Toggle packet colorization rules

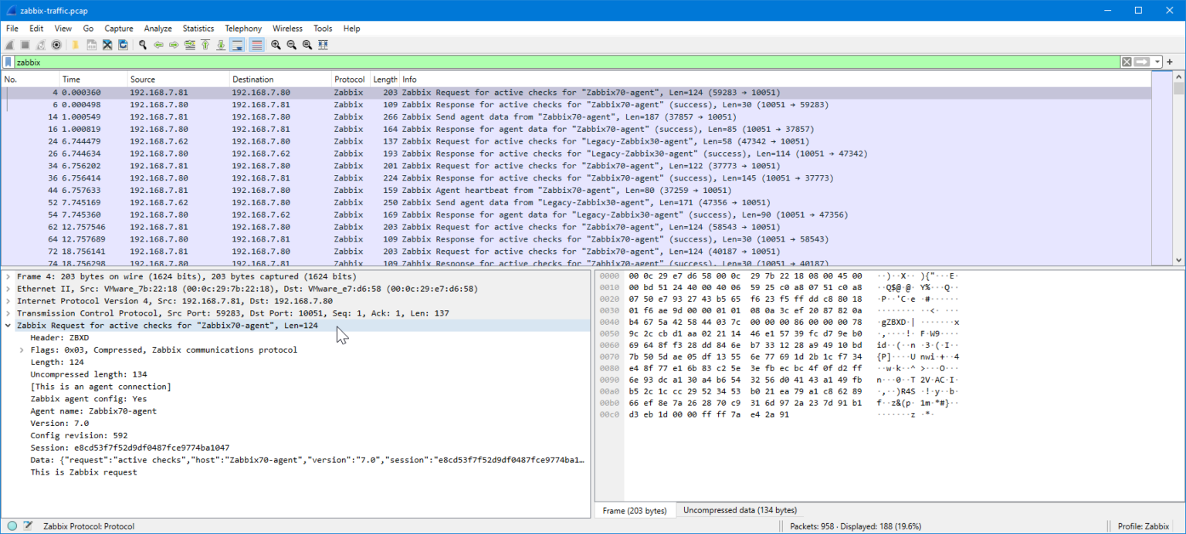point(256,45)
